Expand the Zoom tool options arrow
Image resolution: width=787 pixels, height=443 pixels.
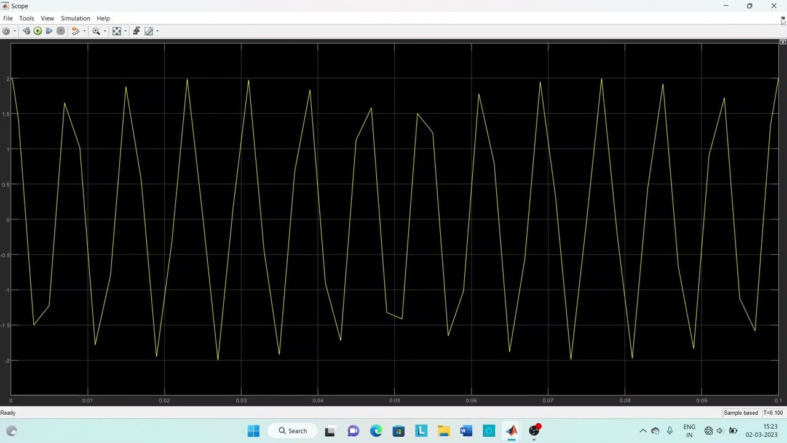tap(105, 31)
